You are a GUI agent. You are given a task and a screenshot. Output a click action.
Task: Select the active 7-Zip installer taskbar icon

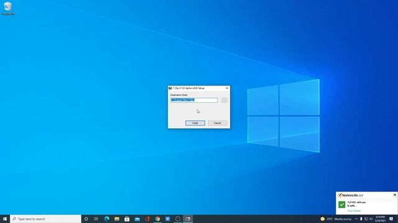[x=188, y=219]
